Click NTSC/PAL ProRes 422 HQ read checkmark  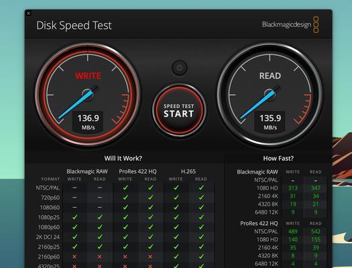[x=150, y=188]
